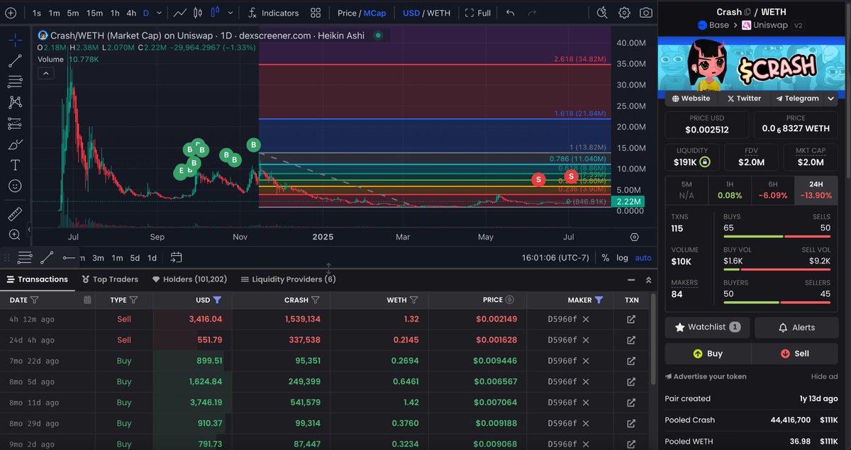Select the brush drawing tool
The image size is (851, 450).
click(x=15, y=145)
